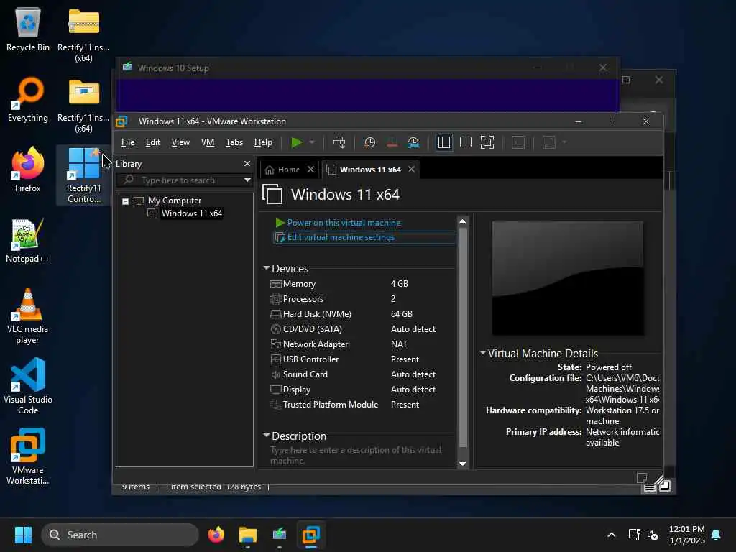The height and width of the screenshot is (552, 736).
Task: Open the Tabs menu
Action: point(234,142)
